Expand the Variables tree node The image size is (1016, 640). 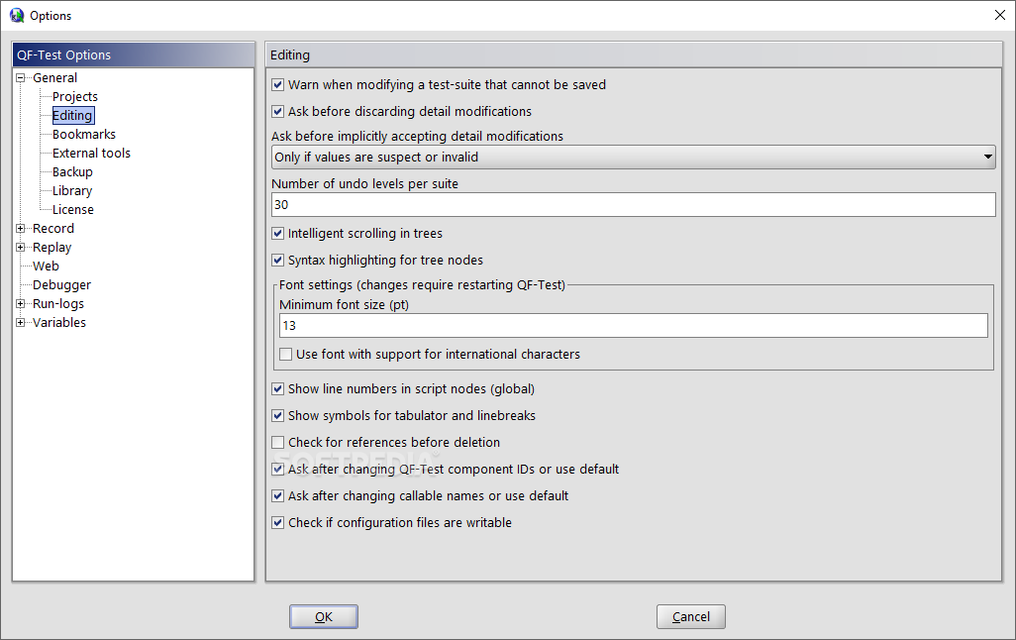(20, 322)
